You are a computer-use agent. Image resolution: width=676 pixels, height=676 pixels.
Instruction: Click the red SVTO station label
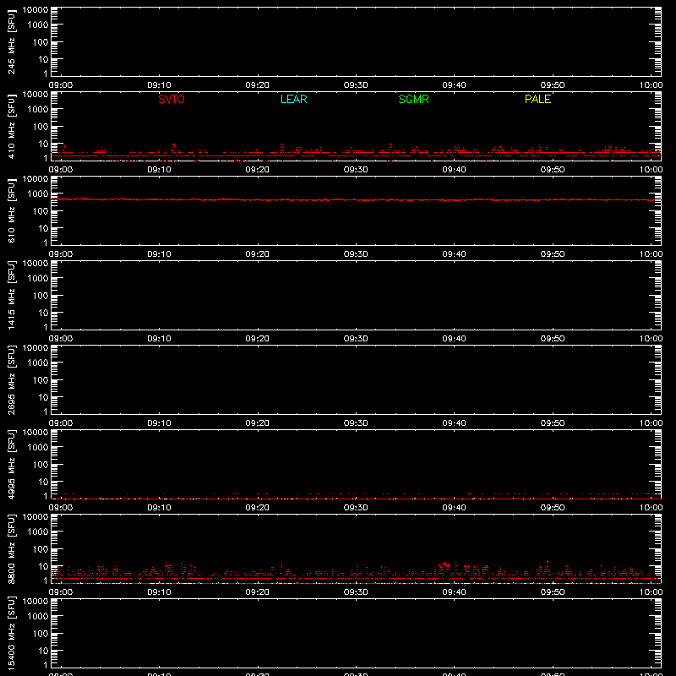pos(172,99)
